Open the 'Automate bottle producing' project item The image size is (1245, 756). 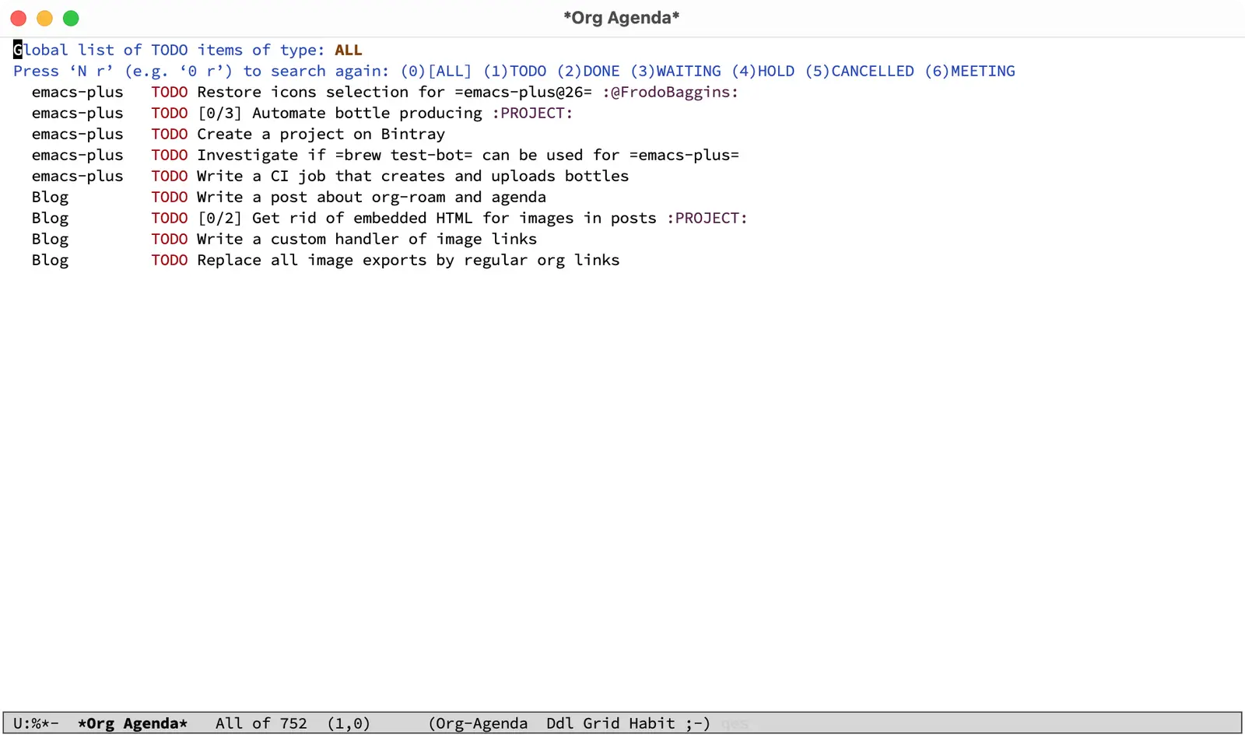click(366, 114)
